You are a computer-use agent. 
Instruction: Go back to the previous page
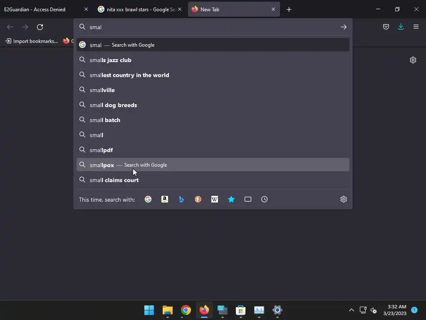[10, 27]
